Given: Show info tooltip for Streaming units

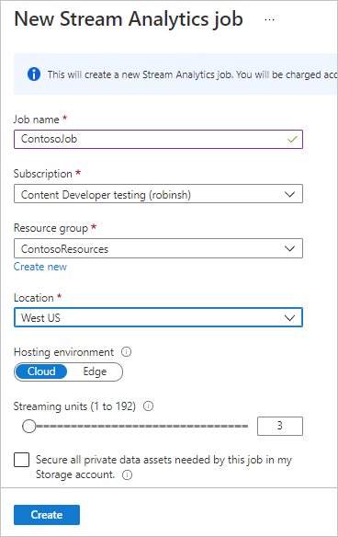Looking at the screenshot, I should 148,406.
